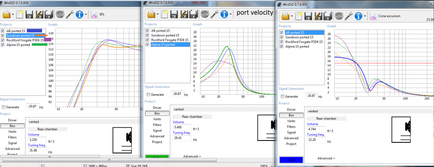Click save-as pencil icon in SPL window
The height and width of the screenshot is (167, 434).
[39, 14]
